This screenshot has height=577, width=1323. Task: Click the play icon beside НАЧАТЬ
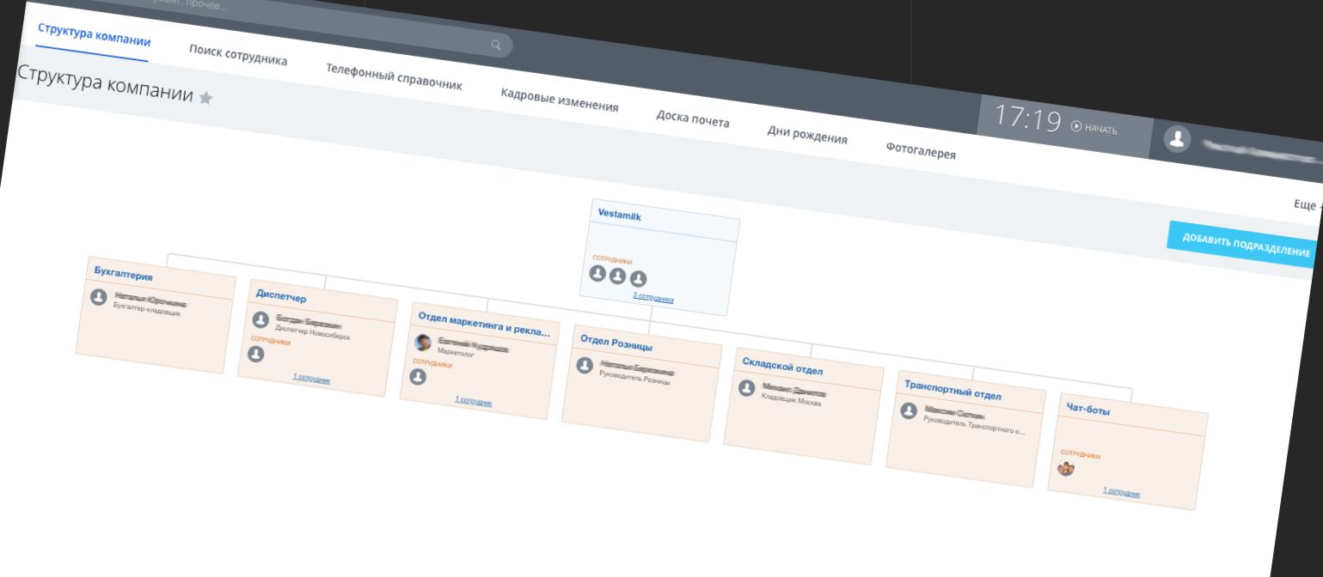[1076, 126]
